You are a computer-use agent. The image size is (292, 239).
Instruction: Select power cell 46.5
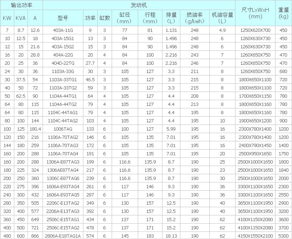(90, 79)
